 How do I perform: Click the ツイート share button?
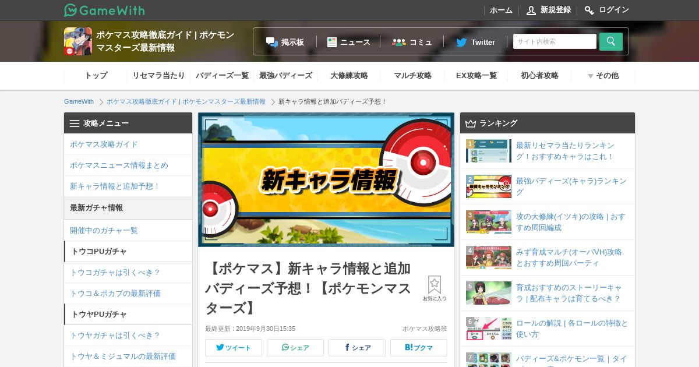[234, 348]
